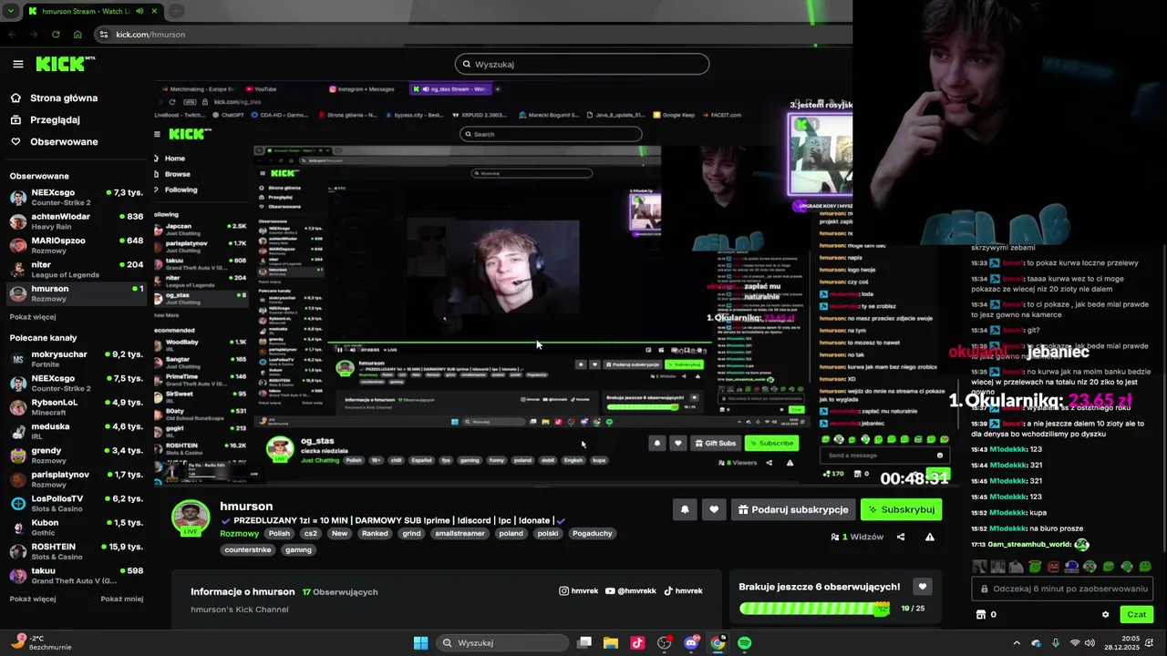Click the green Subskrybuj button

pyautogui.click(x=901, y=509)
